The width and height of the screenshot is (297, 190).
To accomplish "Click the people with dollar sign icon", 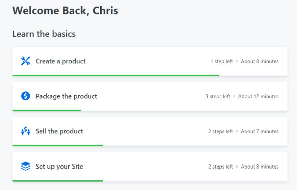I will click(25, 131).
